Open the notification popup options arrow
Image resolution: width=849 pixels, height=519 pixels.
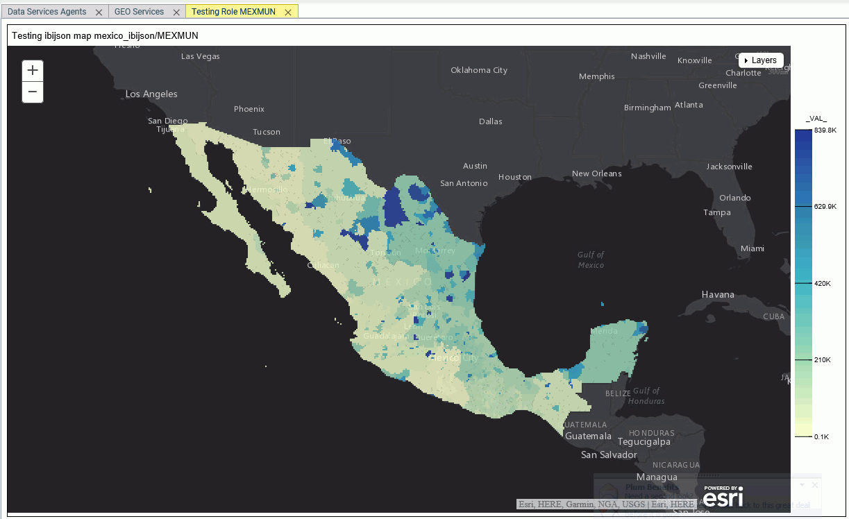[x=802, y=484]
